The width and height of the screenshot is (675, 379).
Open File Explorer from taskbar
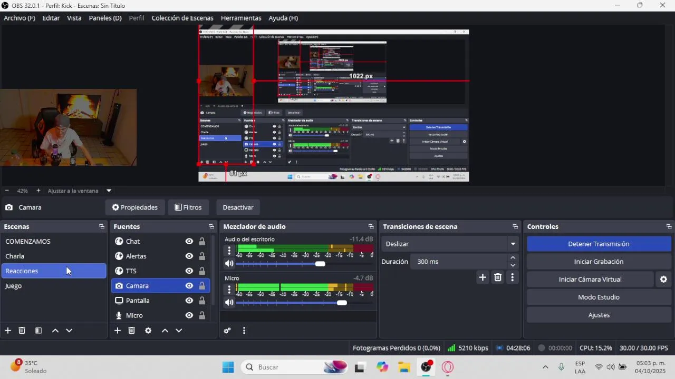(x=404, y=367)
